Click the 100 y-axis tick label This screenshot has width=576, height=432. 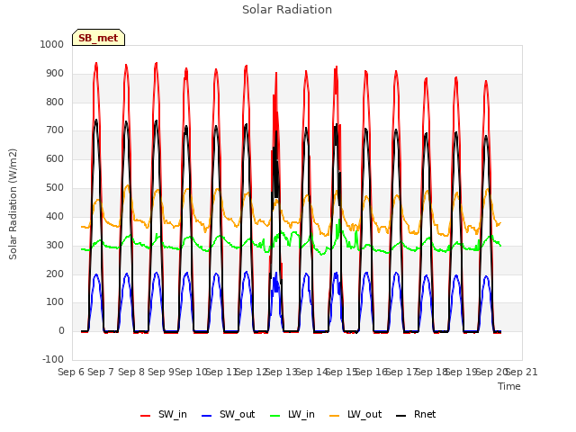(x=55, y=302)
